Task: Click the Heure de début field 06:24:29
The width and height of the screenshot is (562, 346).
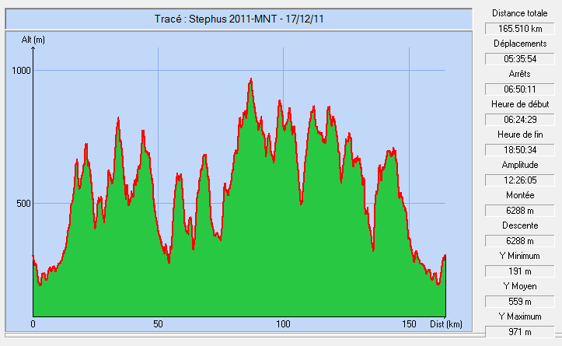Action: tap(519, 120)
